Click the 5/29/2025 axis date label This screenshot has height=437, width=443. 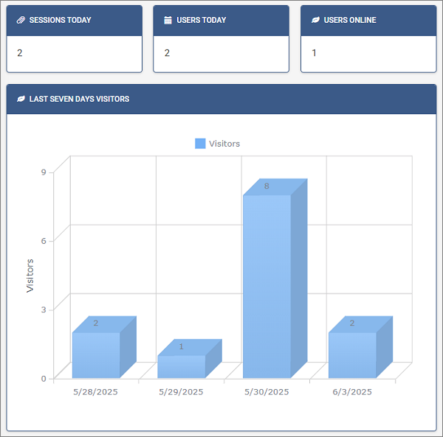[181, 392]
